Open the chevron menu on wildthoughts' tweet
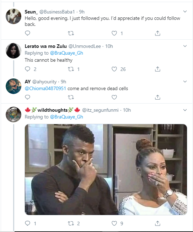 click(x=185, y=110)
